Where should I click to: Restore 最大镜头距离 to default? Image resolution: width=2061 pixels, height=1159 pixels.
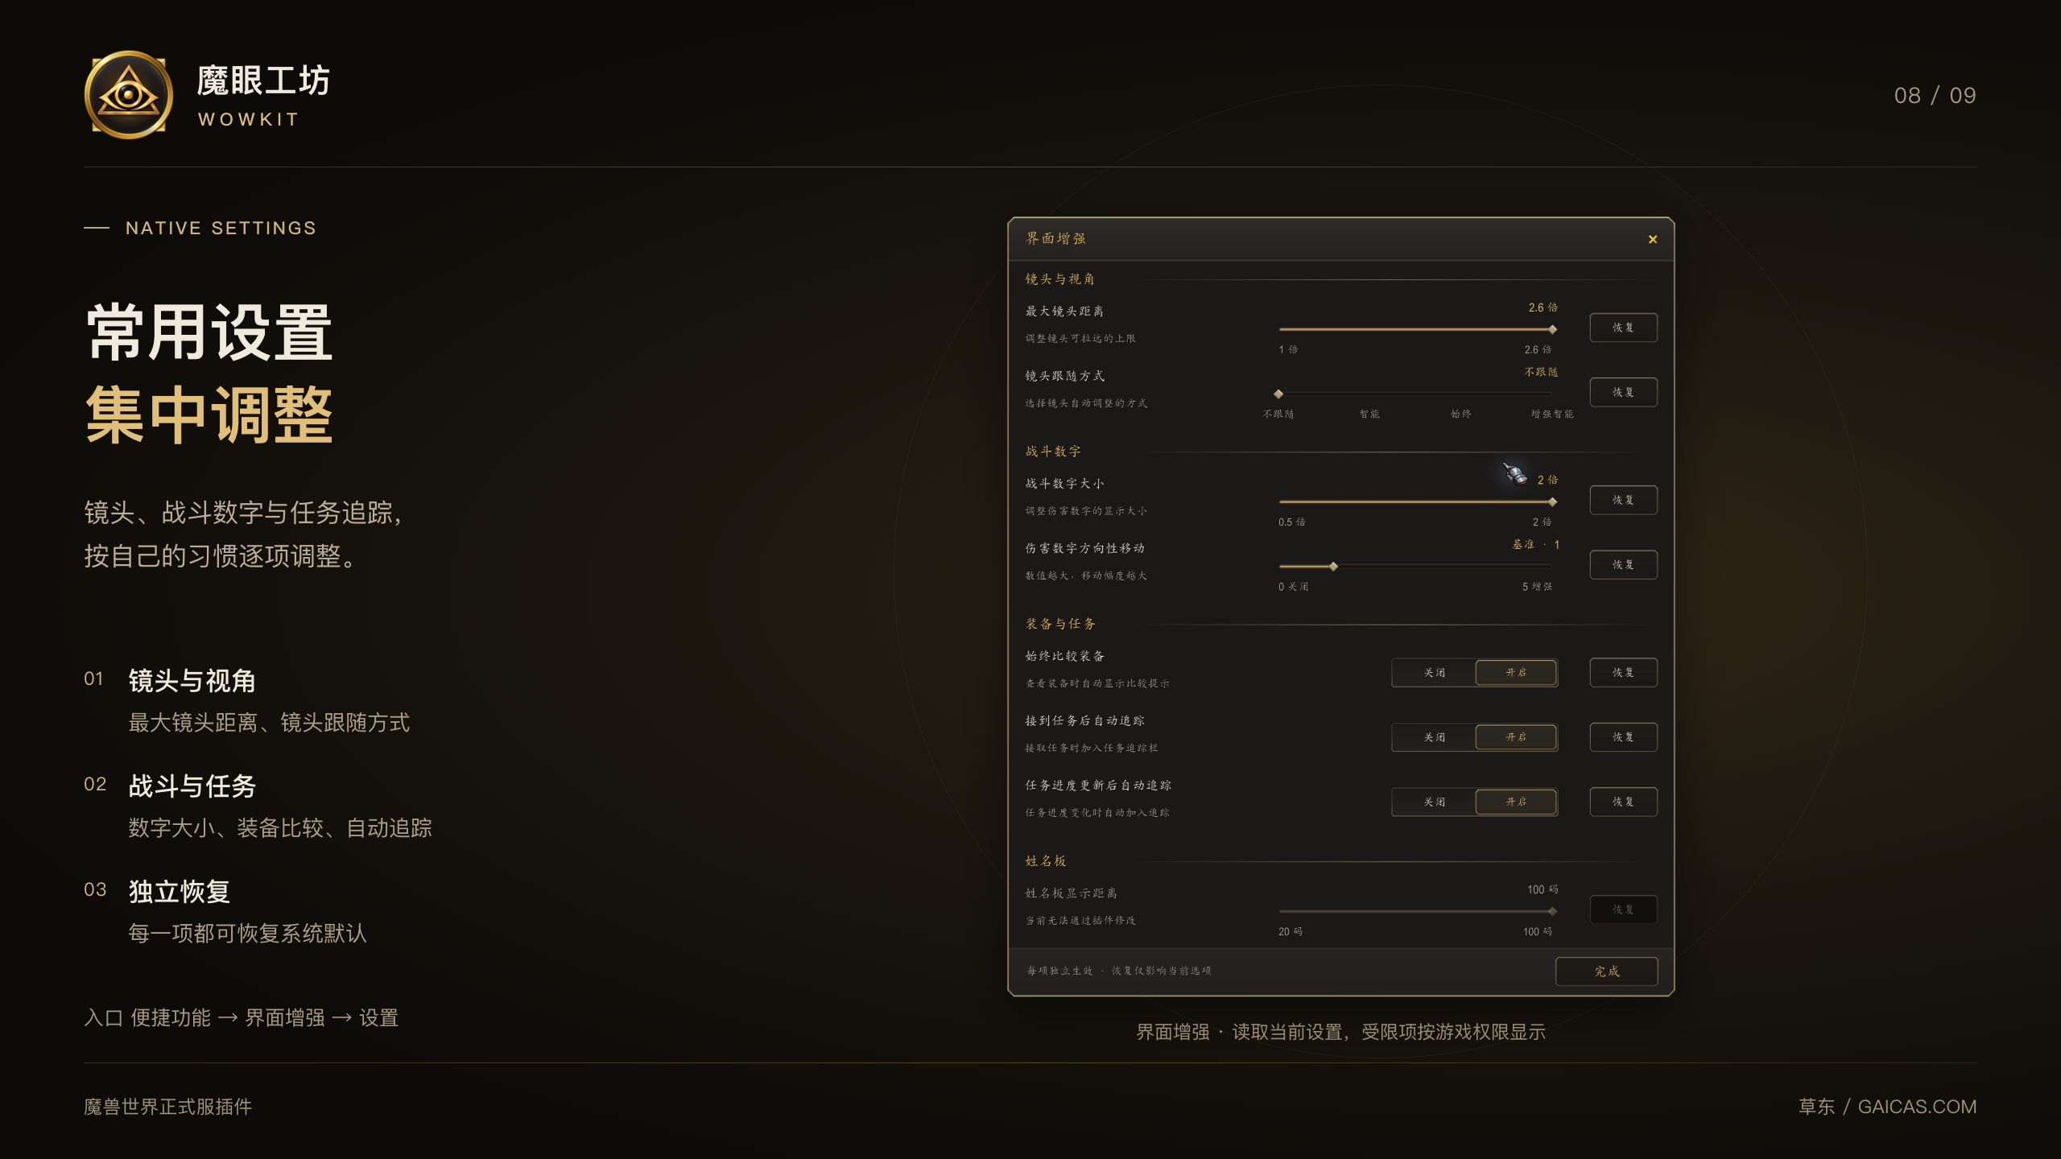(1623, 328)
